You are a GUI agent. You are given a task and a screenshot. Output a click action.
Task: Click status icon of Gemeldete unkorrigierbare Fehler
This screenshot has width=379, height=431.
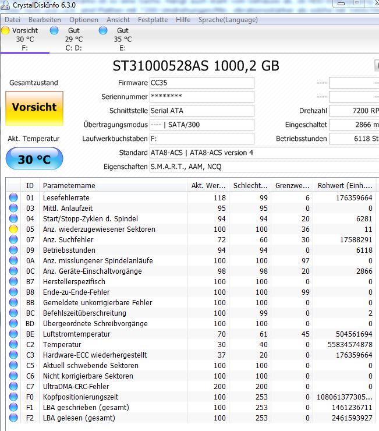tap(13, 302)
